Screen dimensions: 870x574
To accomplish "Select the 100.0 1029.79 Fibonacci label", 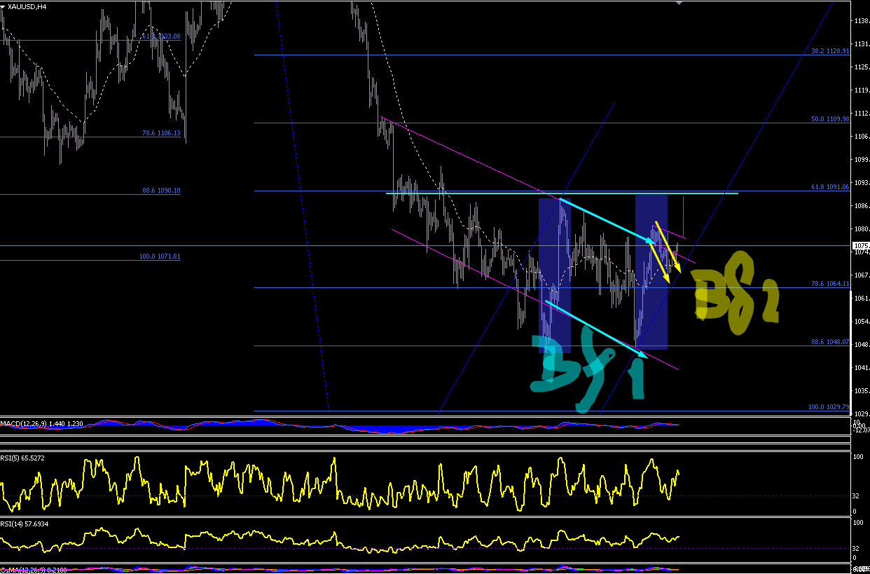I will click(829, 407).
